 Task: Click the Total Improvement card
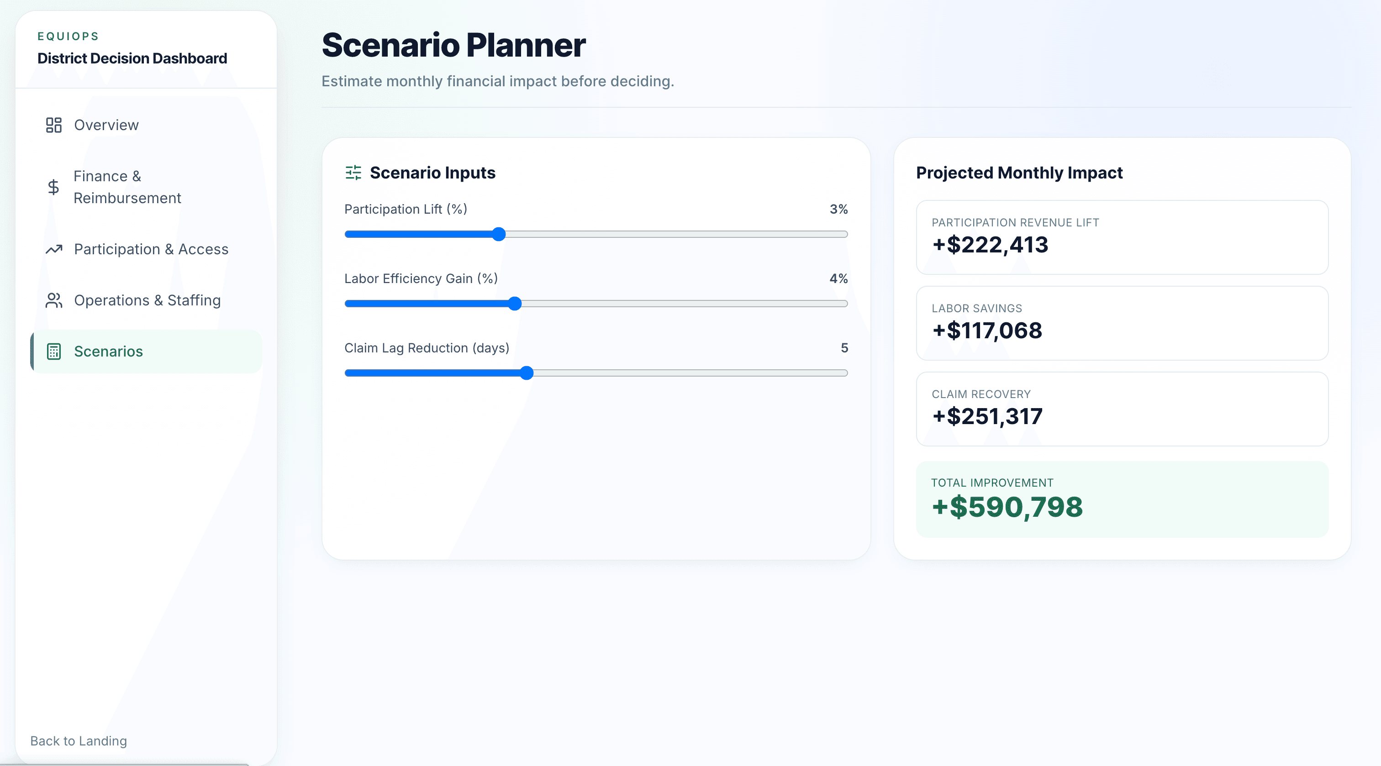(x=1123, y=498)
